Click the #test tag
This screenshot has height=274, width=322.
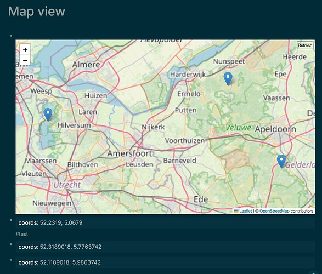[22, 234]
